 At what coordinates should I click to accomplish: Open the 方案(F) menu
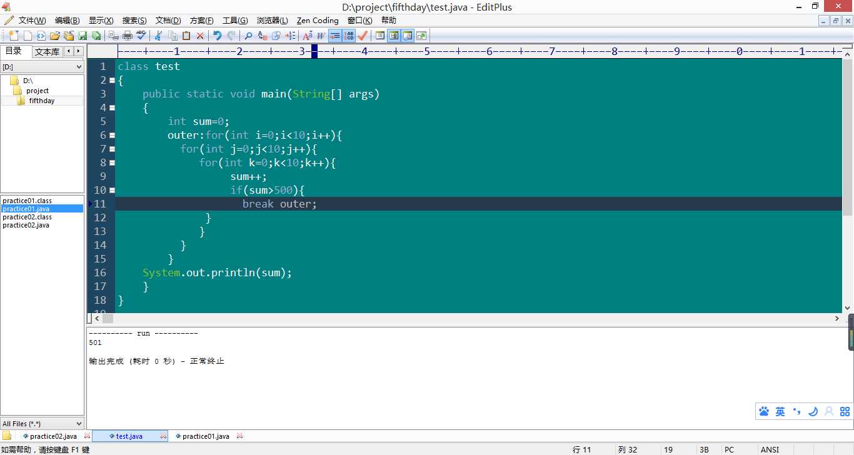[x=201, y=21]
